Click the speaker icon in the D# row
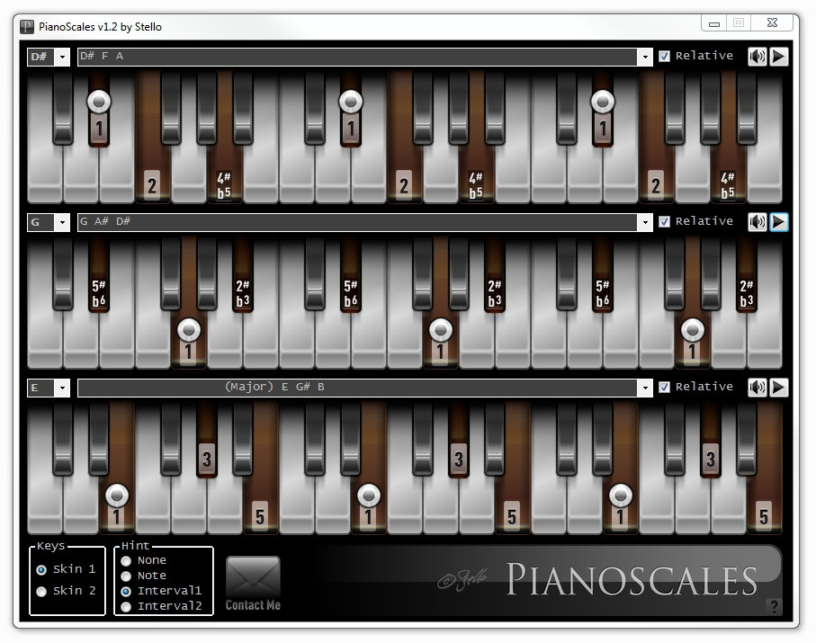This screenshot has height=643, width=816. pyautogui.click(x=758, y=56)
